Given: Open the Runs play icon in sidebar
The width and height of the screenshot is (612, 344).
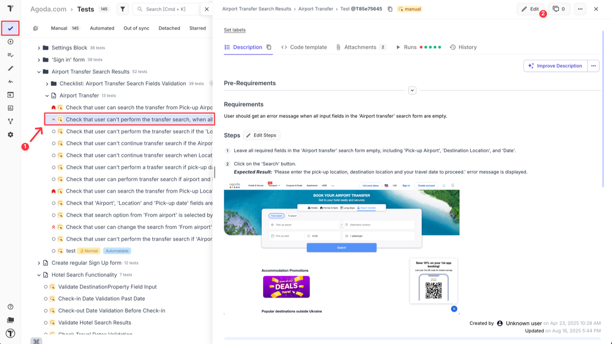Looking at the screenshot, I should 10,41.
